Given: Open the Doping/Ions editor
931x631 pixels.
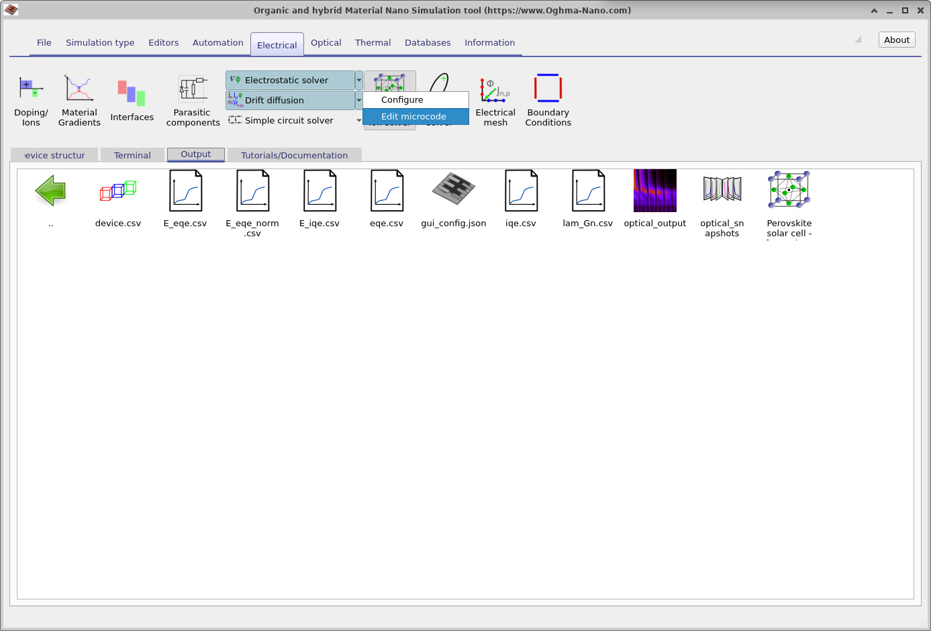Looking at the screenshot, I should pos(31,100).
